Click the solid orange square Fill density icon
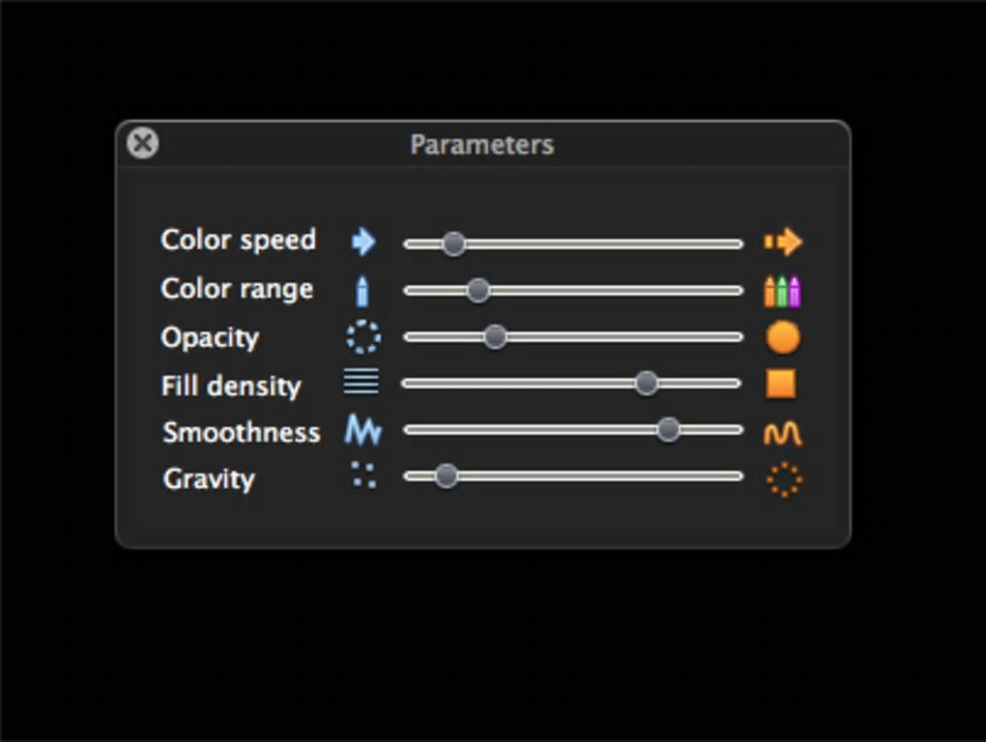 [x=781, y=384]
